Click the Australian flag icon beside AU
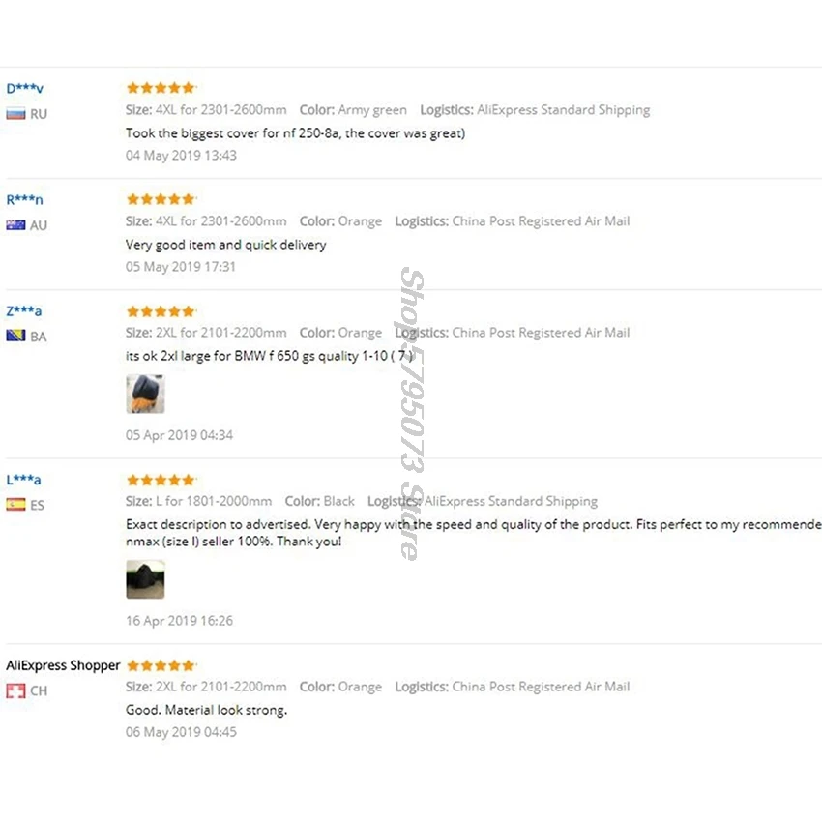Screen dimensions: 822x822 point(15,225)
